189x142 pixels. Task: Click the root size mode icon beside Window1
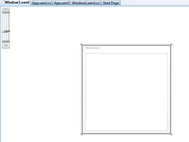(83, 51)
